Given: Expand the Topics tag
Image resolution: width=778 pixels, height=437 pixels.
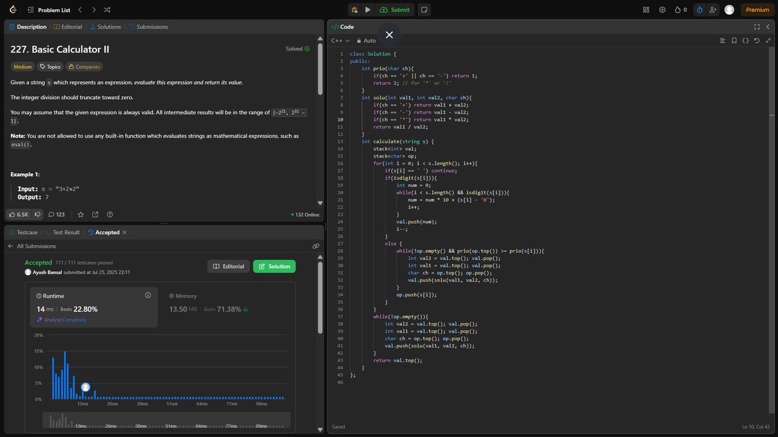Looking at the screenshot, I should (49, 66).
